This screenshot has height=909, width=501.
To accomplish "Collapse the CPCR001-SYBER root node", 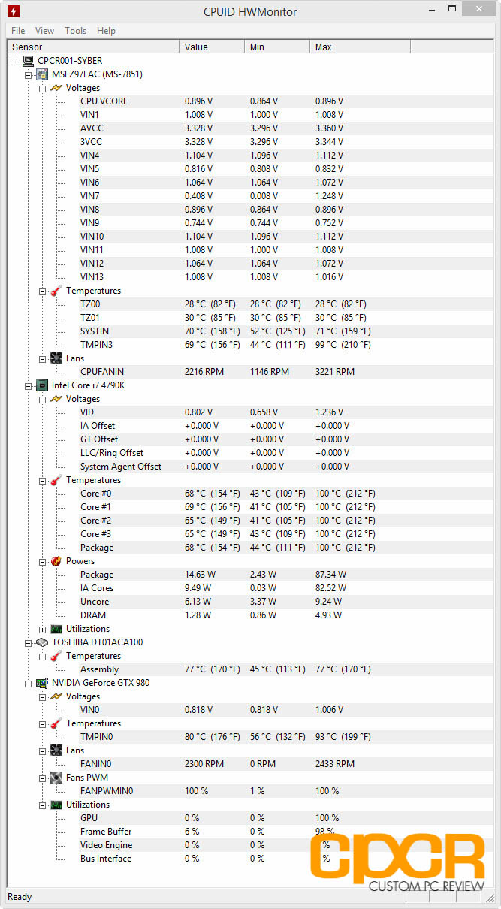I will click(15, 62).
